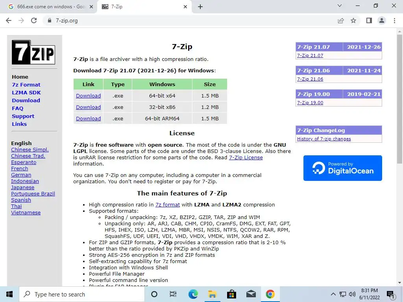Screen dimensions: 403x302
Task: Show hidden system tray icons chevron
Action: (333, 294)
